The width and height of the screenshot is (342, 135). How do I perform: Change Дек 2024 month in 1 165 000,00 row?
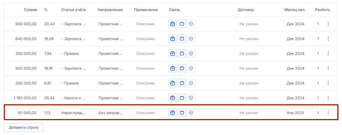tap(295, 98)
